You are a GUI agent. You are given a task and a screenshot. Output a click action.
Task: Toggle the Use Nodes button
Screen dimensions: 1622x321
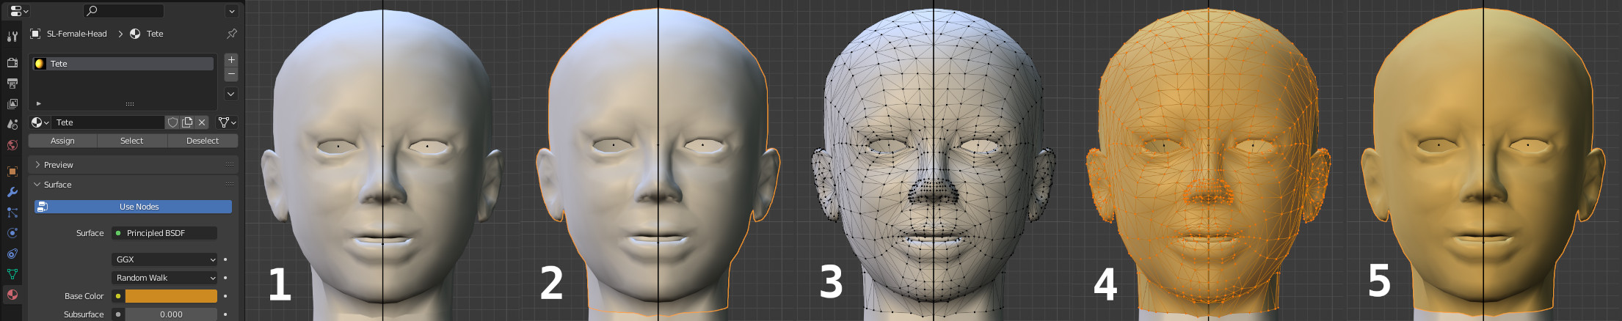(133, 207)
